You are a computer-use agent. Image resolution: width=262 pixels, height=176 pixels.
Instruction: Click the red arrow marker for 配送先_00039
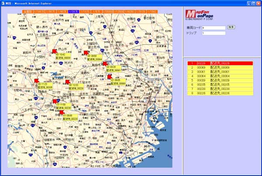(x=55, y=51)
